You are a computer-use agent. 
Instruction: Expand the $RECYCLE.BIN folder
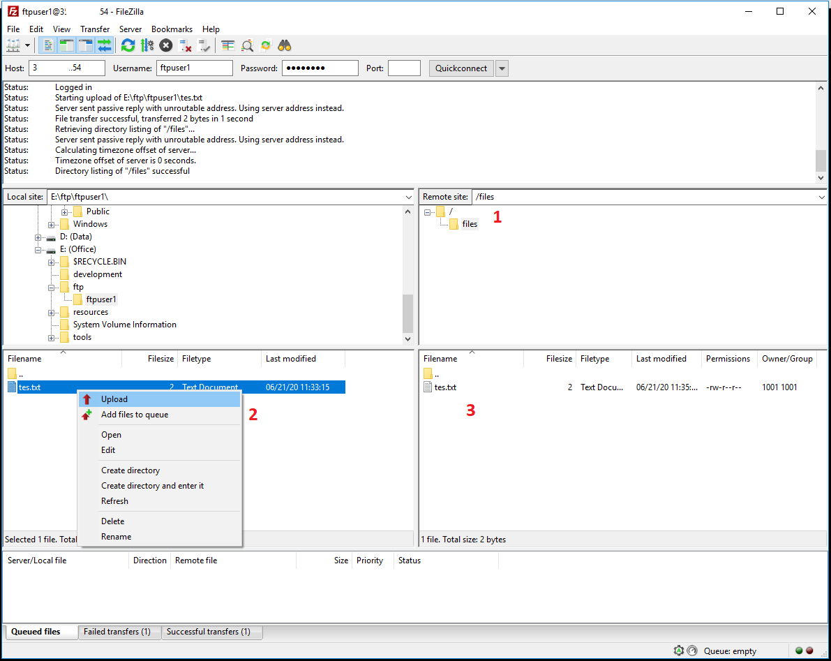click(52, 262)
